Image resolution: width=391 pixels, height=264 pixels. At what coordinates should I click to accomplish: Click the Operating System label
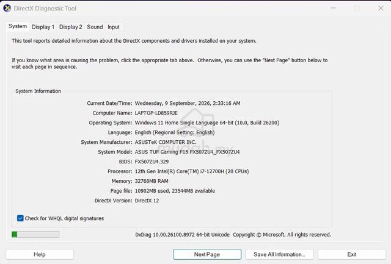click(111, 123)
